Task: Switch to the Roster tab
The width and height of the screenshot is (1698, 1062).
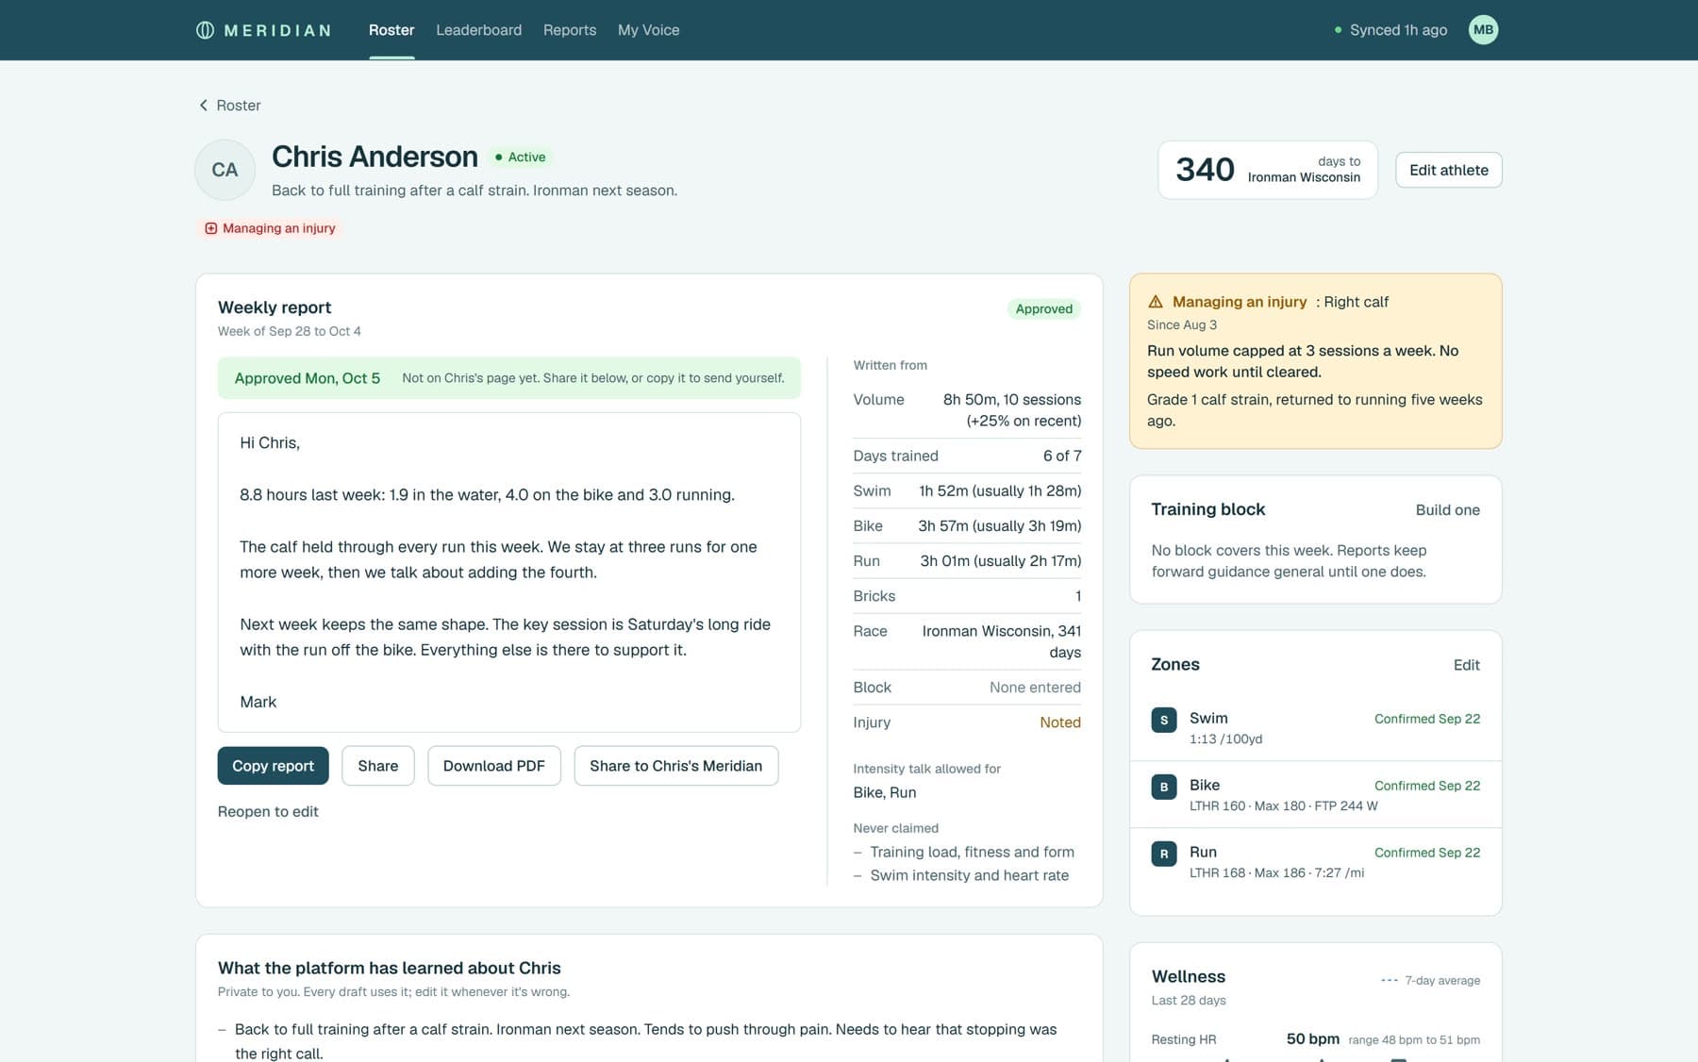Action: 391,30
